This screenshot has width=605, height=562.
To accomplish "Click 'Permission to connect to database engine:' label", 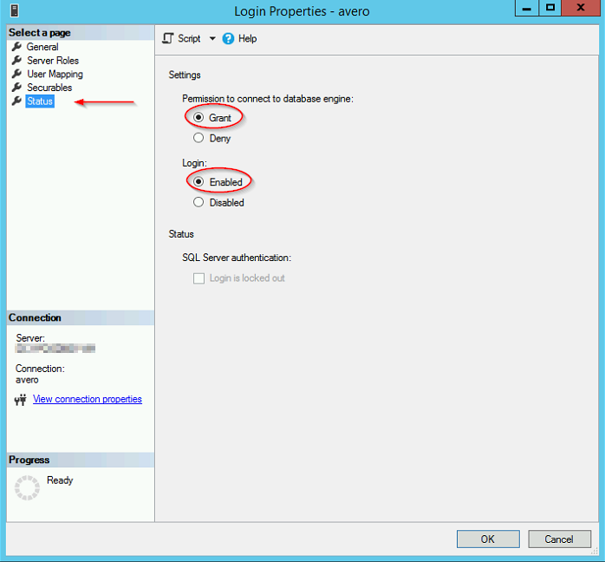I will coord(268,99).
